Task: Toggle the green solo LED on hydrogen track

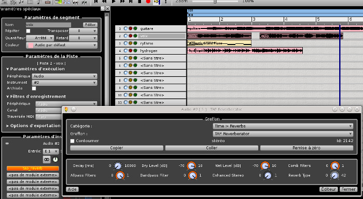Action: [135, 51]
